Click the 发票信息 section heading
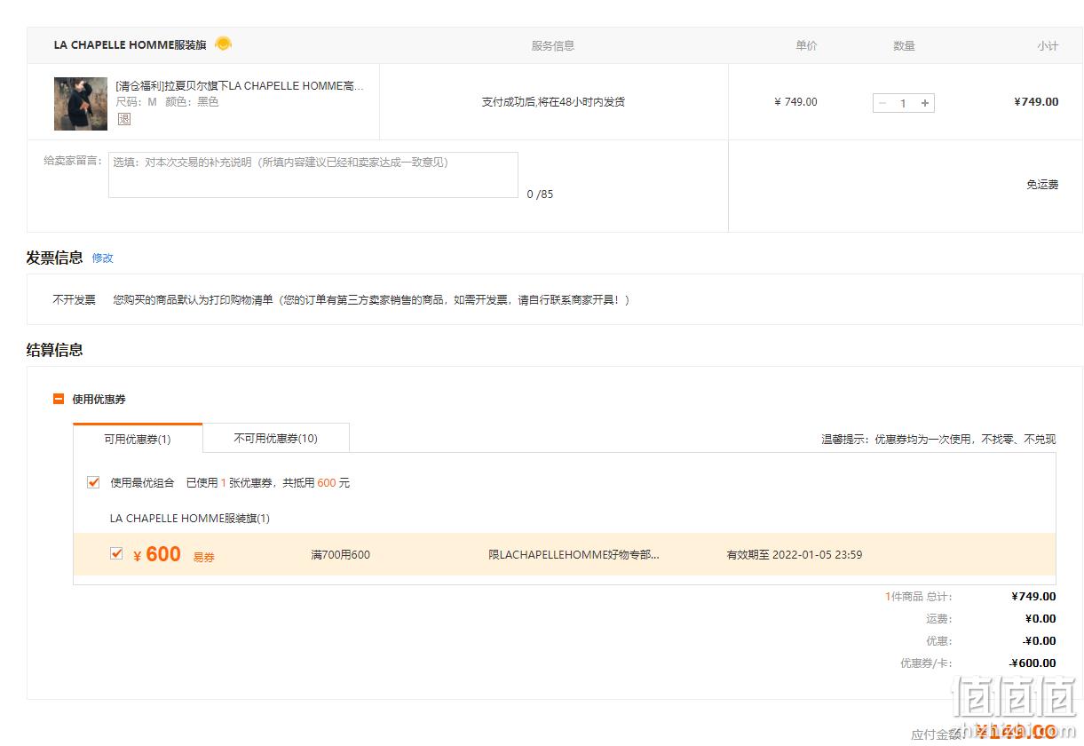 coord(55,258)
